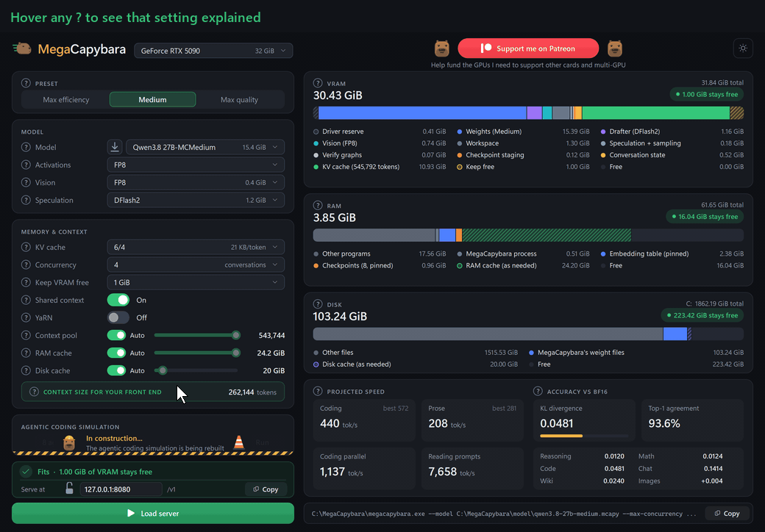
Task: Select the Max quality preset
Action: pyautogui.click(x=239, y=99)
